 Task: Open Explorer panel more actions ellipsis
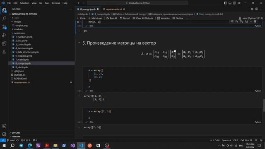tap(71, 9)
